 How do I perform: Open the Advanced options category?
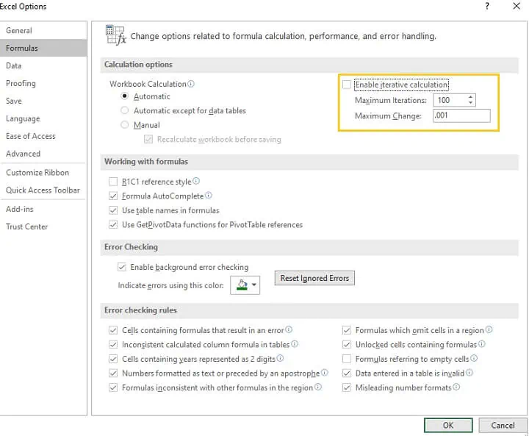tap(23, 154)
